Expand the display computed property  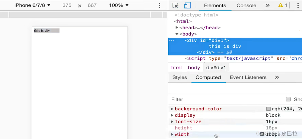click(x=172, y=115)
